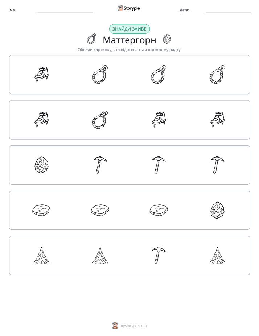
Task: Click the Ім'я name line field
Action: pos(65,10)
